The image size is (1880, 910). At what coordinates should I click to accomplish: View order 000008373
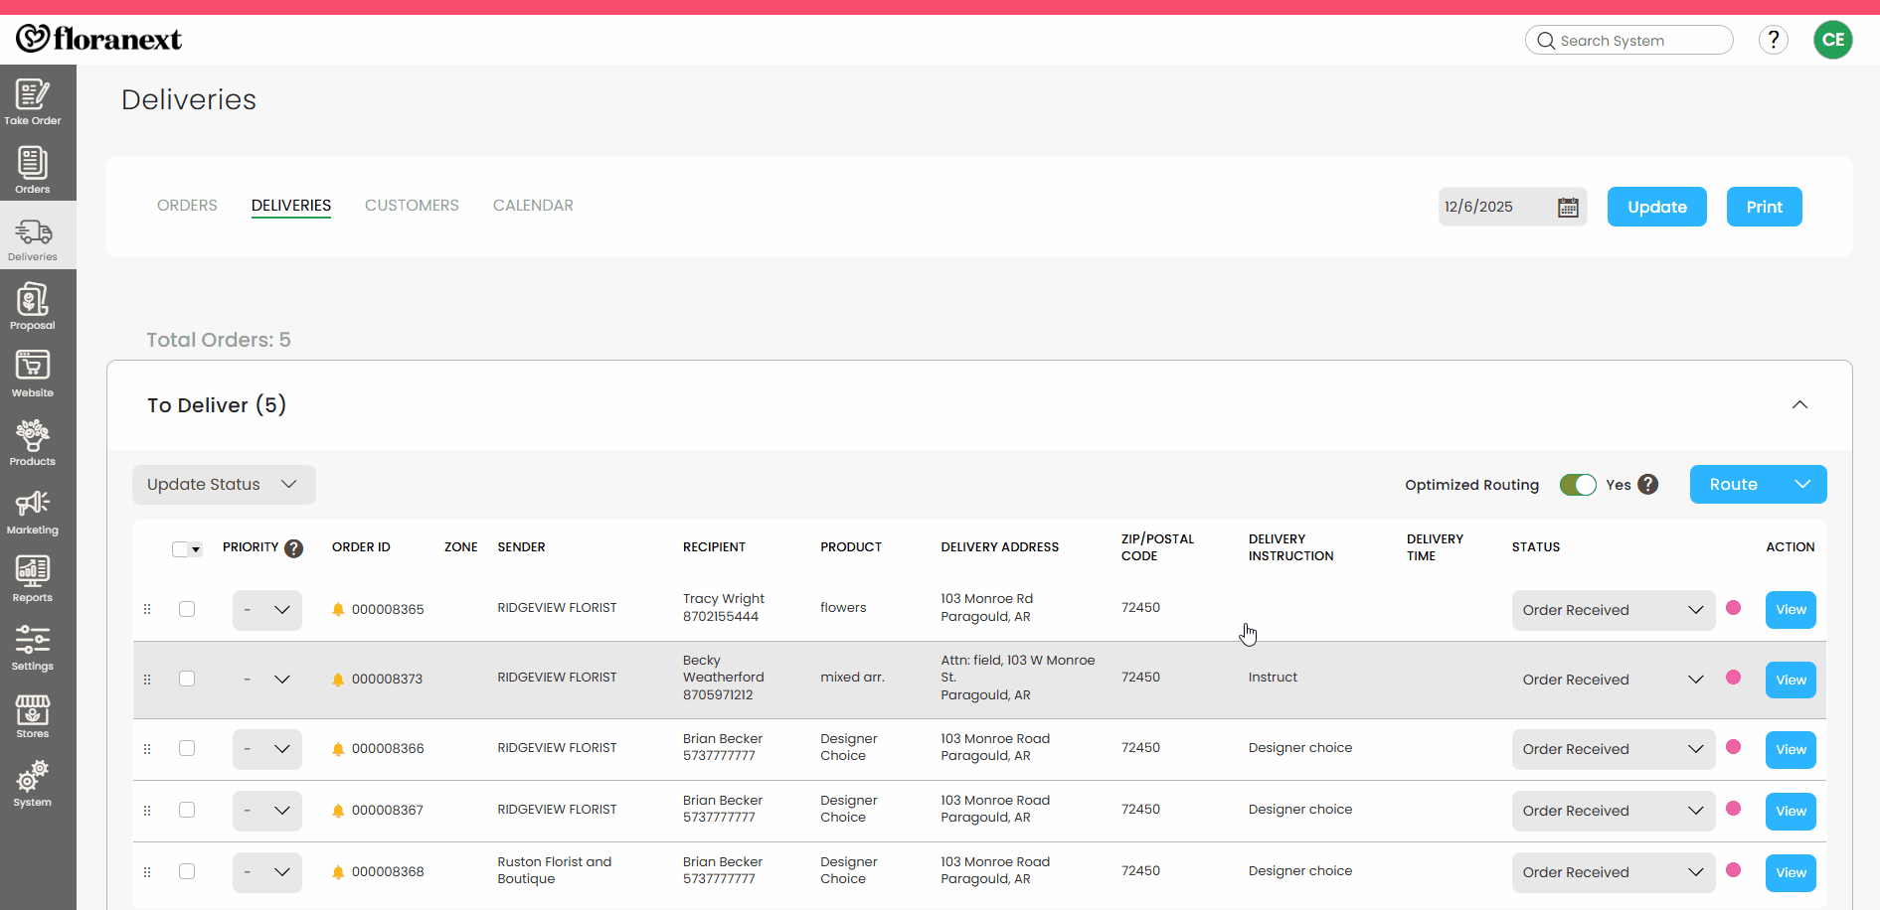1791,681
